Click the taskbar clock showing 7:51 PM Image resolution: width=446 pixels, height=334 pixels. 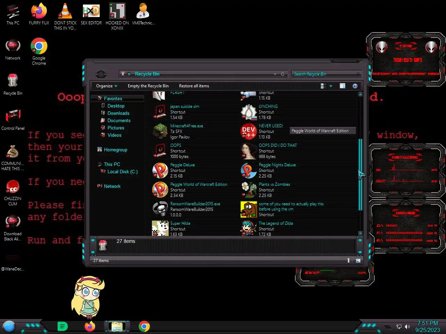coord(428,326)
